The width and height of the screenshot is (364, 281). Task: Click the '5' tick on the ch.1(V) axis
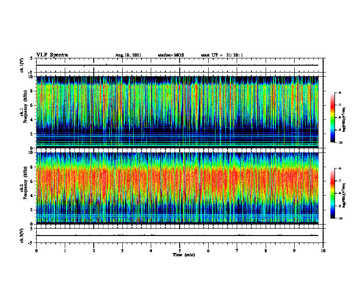coord(31,59)
